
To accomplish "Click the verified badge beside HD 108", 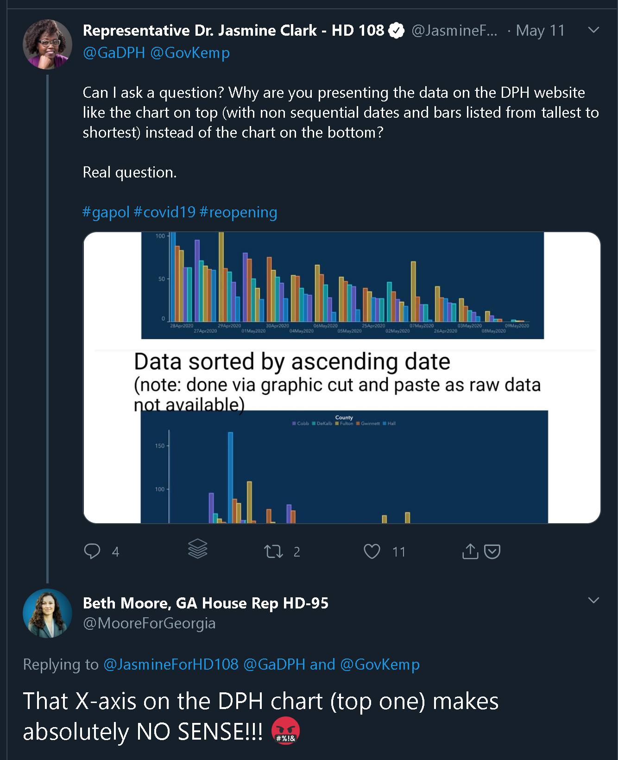I will click(x=397, y=31).
